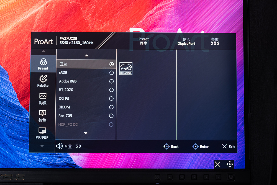This screenshot has height=185, width=277.
Task: Click the 輸入 DisplayPort input status
Action: pyautogui.click(x=186, y=42)
